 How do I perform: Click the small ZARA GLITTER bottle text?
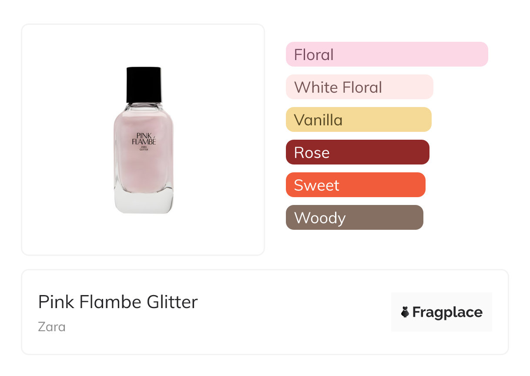[x=144, y=149]
